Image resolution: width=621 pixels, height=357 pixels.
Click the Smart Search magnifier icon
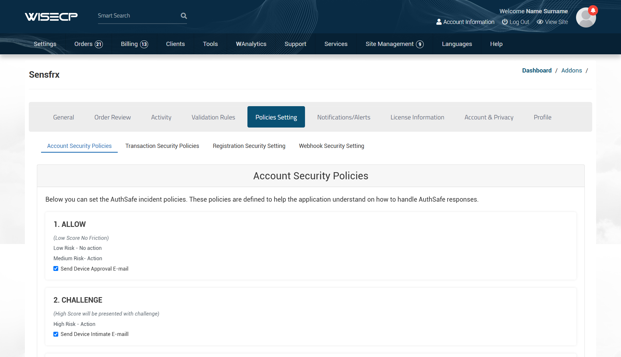pyautogui.click(x=184, y=16)
